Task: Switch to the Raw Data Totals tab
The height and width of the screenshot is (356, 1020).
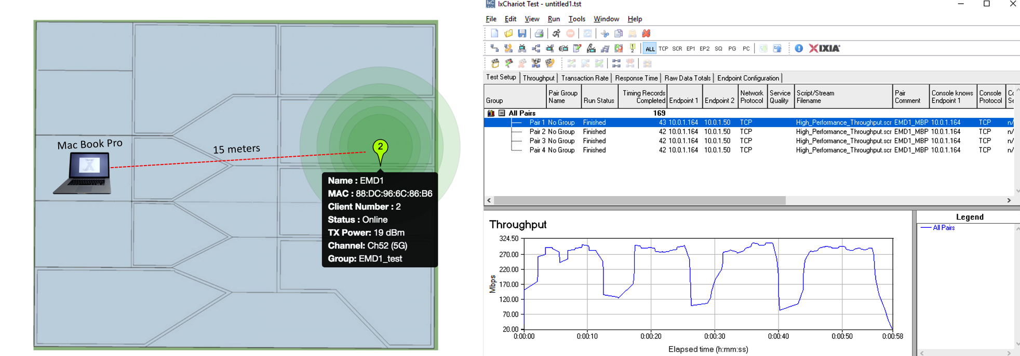Action: (x=688, y=78)
